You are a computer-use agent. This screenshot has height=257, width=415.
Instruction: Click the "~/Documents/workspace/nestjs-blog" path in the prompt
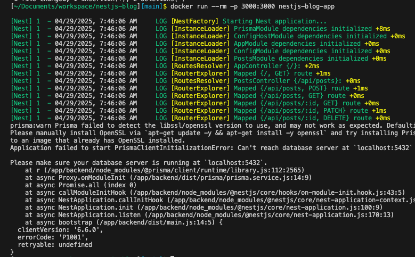pyautogui.click(x=76, y=6)
